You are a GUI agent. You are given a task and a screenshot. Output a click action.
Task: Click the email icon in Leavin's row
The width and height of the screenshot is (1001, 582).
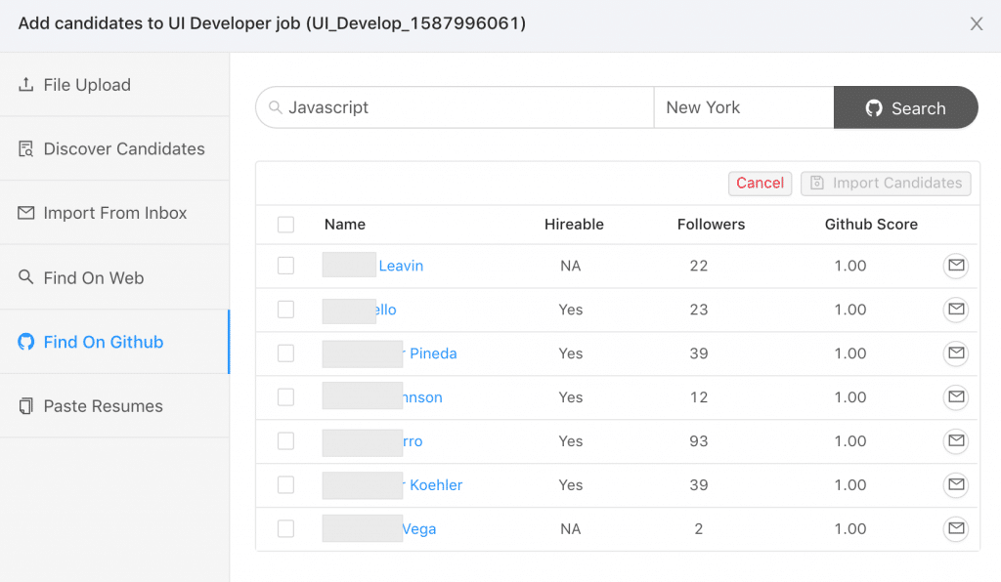[x=955, y=266]
